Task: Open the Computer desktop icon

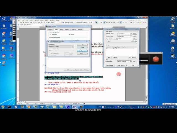Action: tap(4, 19)
